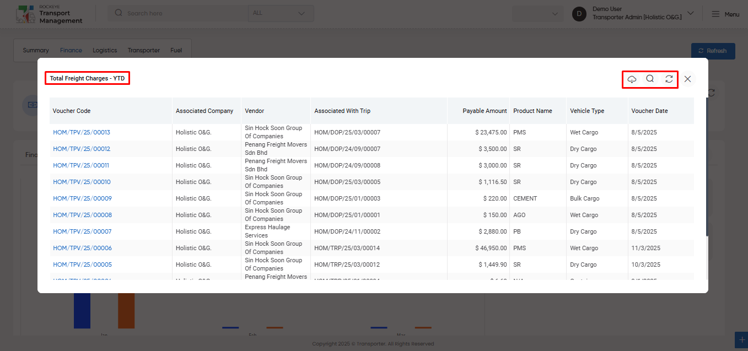Image resolution: width=748 pixels, height=351 pixels.
Task: Expand the ALL search filter dropdown
Action: [x=281, y=13]
